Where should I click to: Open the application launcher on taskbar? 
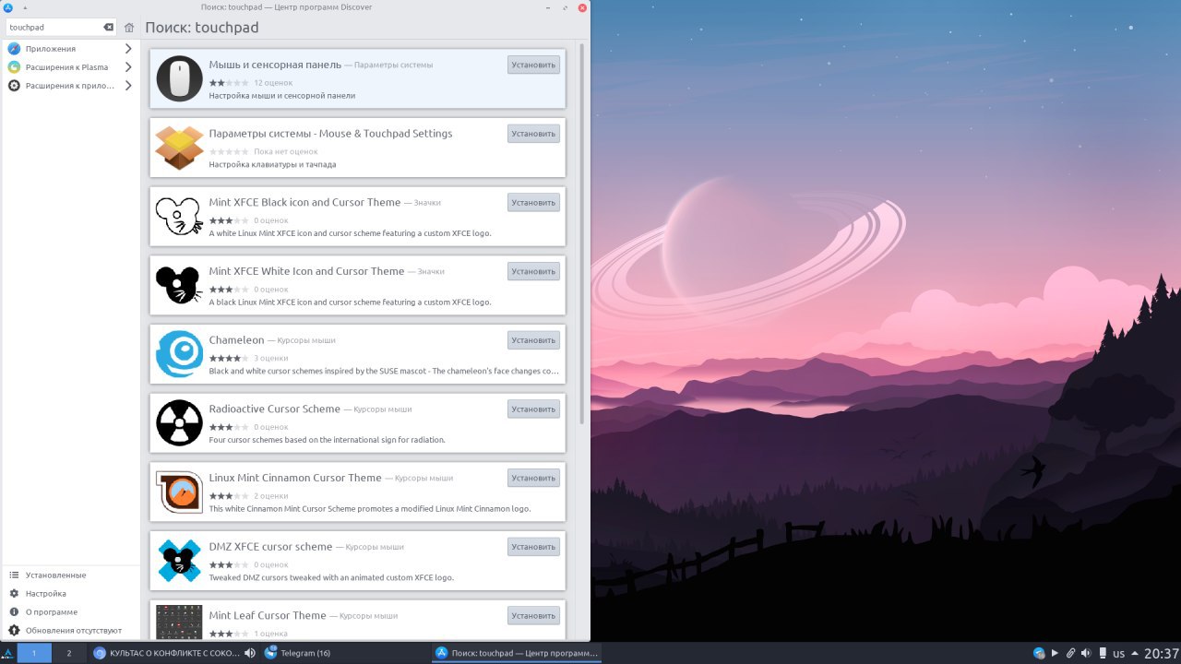coord(8,653)
